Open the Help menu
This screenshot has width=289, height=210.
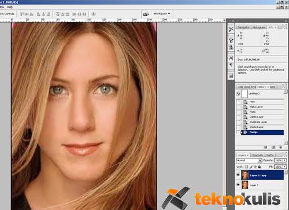(10, 7)
